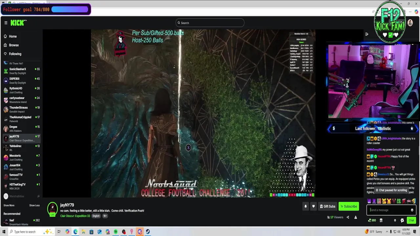The image size is (420, 236).
Task: Open carlysuebear channel in sidebar
Action: [x=22, y=100]
